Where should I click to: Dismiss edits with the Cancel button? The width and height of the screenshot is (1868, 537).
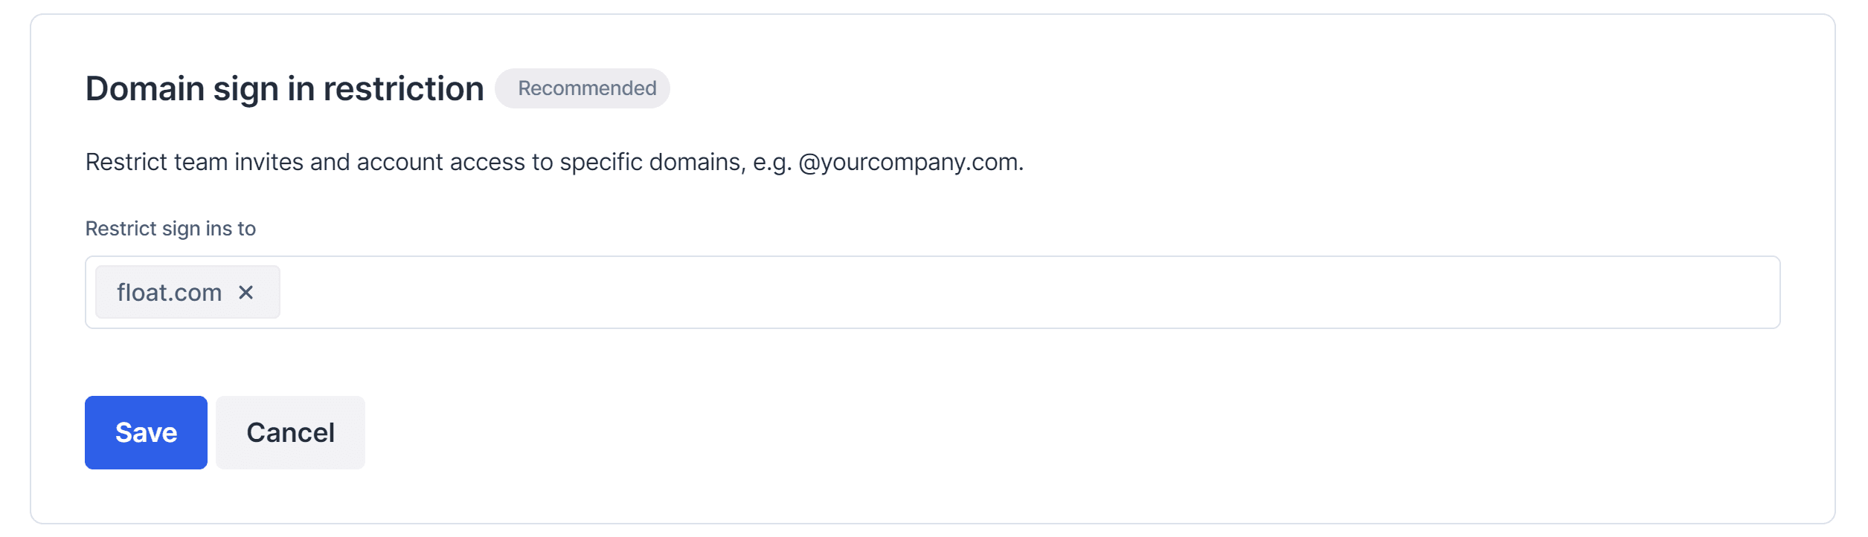tap(290, 432)
